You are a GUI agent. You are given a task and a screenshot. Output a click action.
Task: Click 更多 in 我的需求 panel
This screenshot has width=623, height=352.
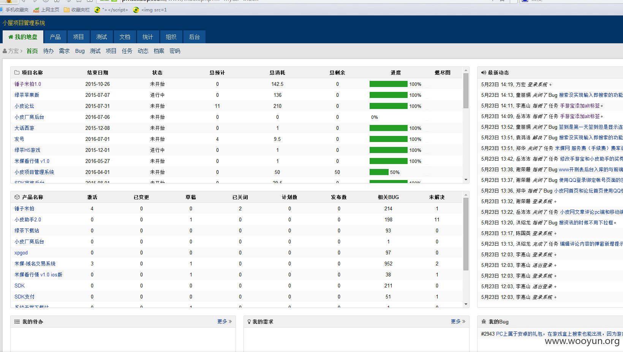coord(458,321)
